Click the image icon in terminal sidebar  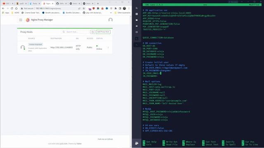tap(137, 39)
